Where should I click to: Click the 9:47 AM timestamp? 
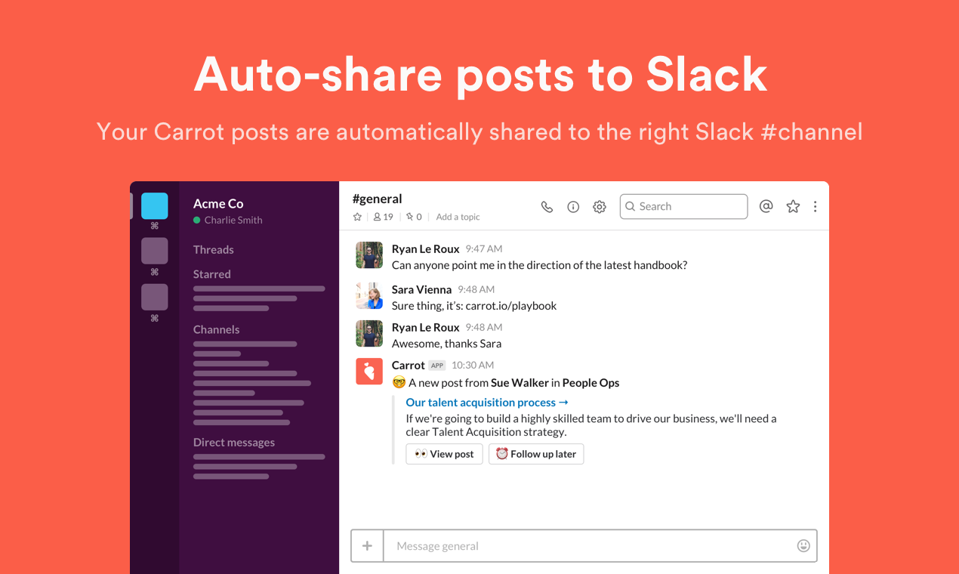(484, 249)
